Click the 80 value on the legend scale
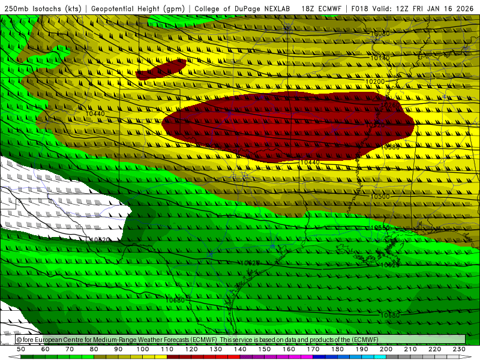The height and width of the screenshot is (360, 480). tap(94, 349)
